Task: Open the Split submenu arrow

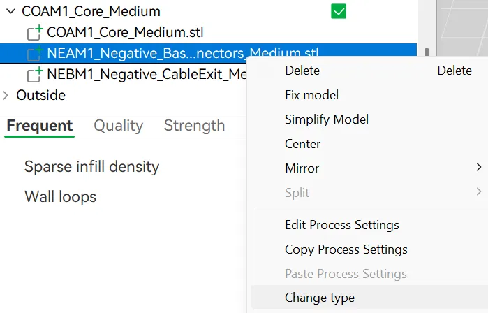Action: coord(479,191)
